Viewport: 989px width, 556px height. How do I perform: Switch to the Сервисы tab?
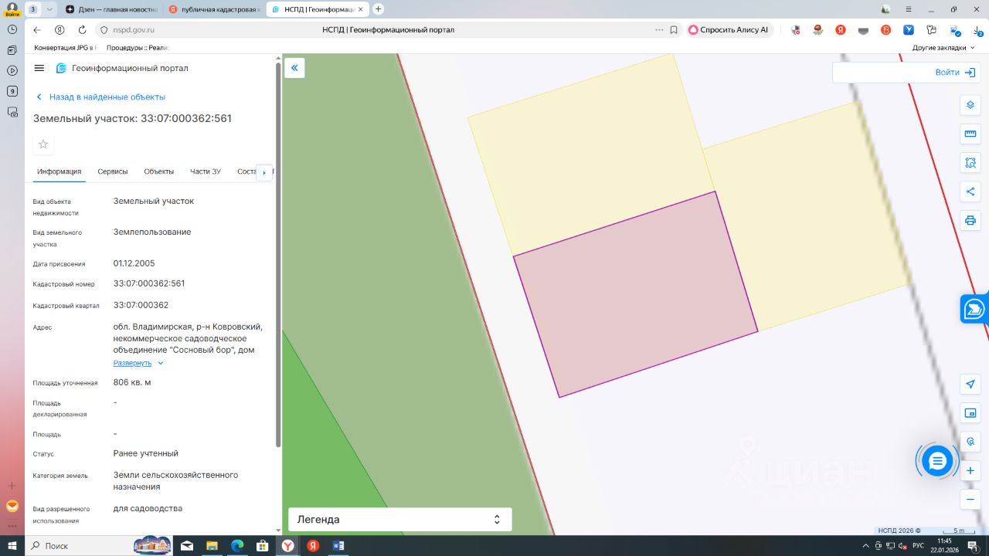tap(113, 171)
